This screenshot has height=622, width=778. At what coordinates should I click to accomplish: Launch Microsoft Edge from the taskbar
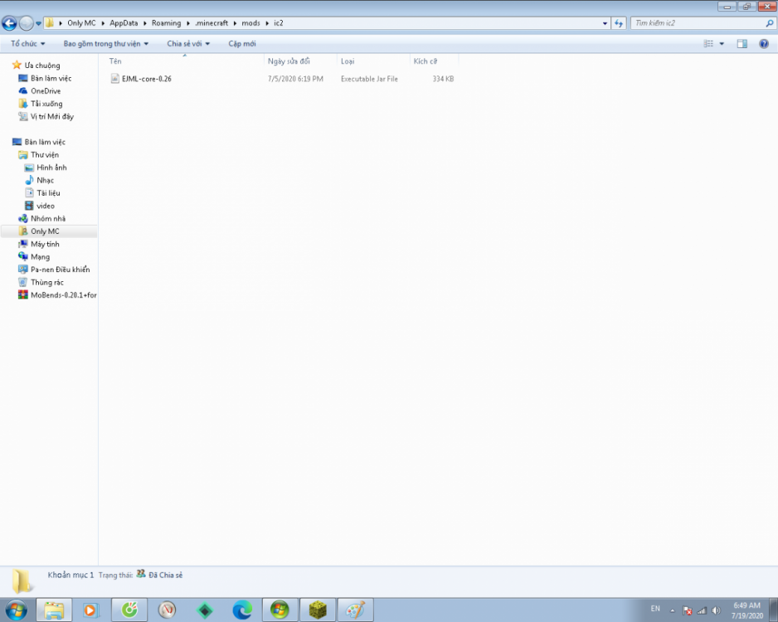[x=242, y=610]
